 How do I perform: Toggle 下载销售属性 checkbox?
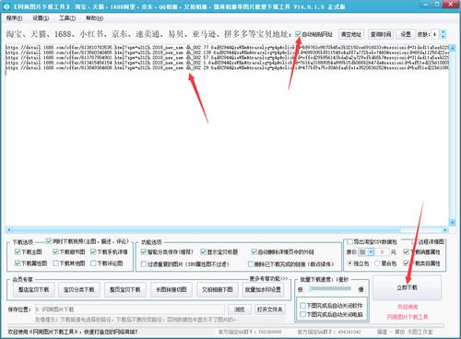pyautogui.click(x=406, y=251)
